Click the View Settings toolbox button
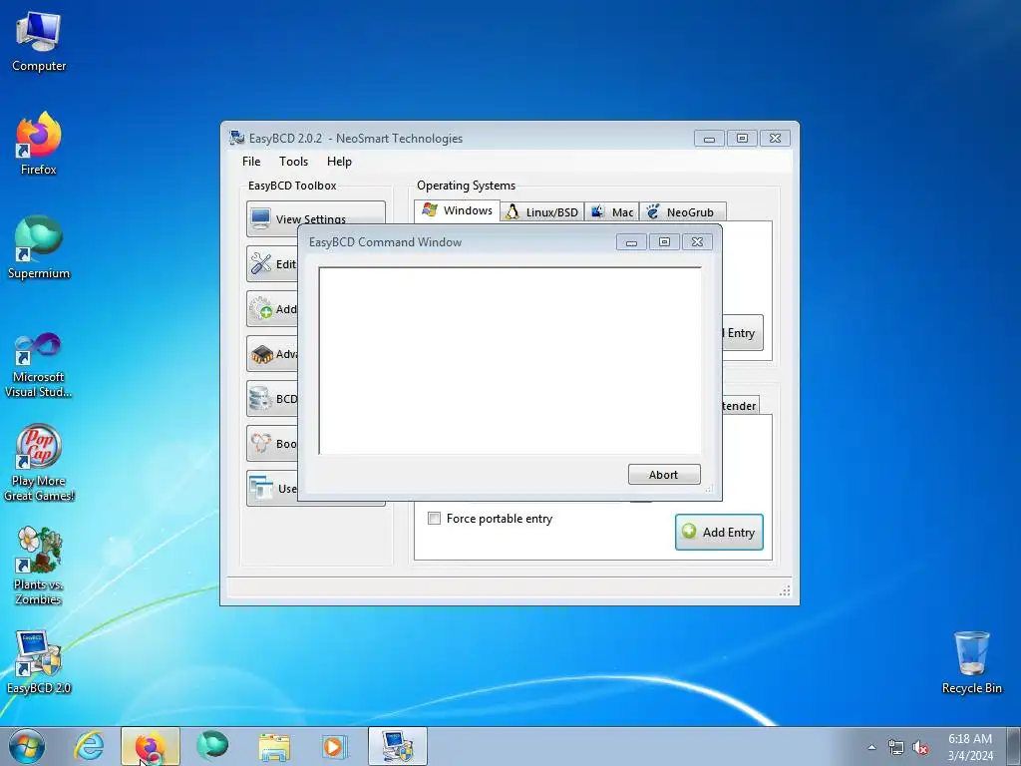The width and height of the screenshot is (1021, 766). (316, 218)
